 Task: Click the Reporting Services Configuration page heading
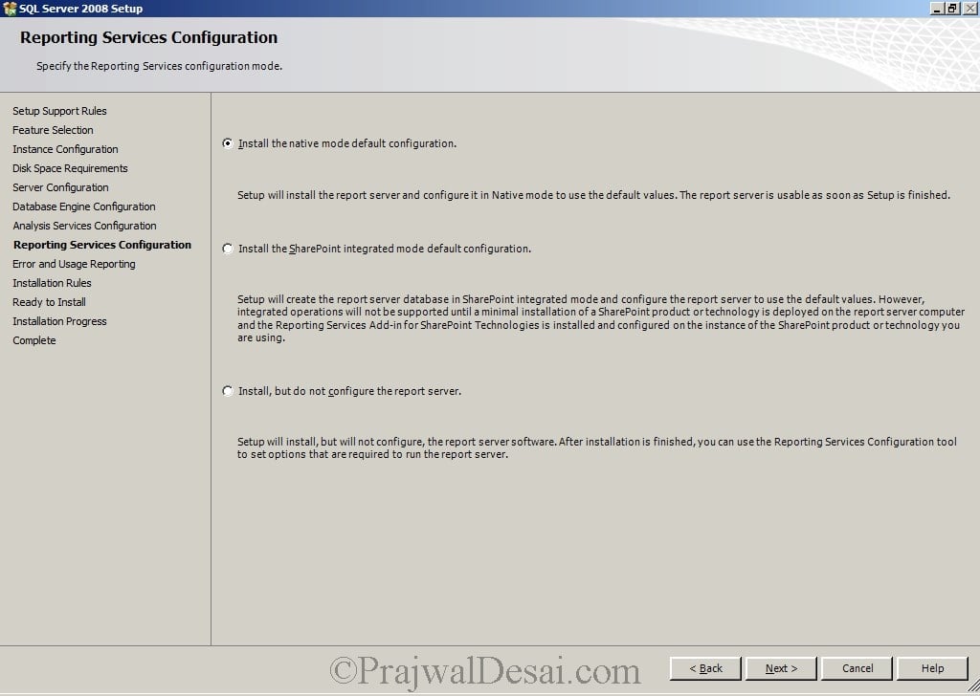click(x=148, y=37)
